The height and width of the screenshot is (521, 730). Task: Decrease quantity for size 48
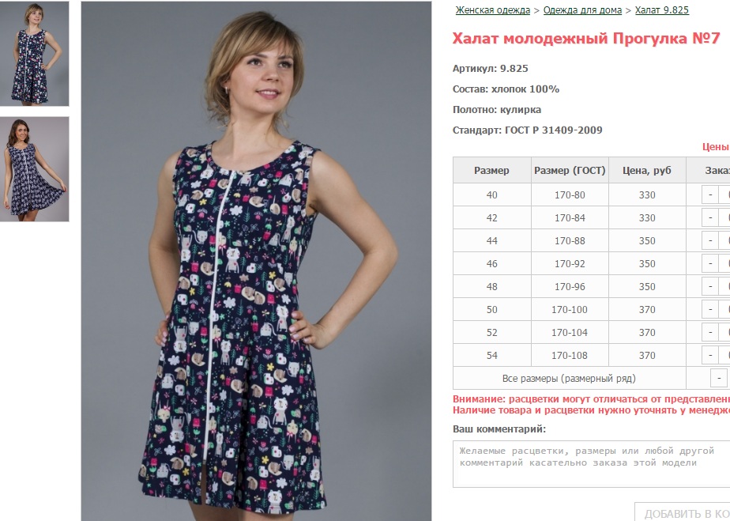[710, 287]
